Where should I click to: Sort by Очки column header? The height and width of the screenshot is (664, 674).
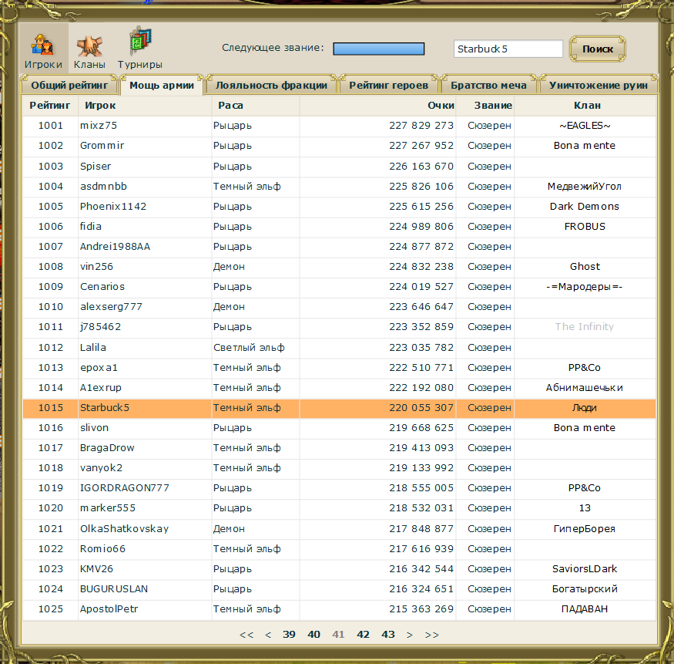click(x=441, y=106)
